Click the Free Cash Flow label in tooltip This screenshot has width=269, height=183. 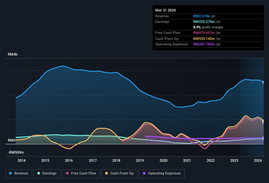coord(168,33)
